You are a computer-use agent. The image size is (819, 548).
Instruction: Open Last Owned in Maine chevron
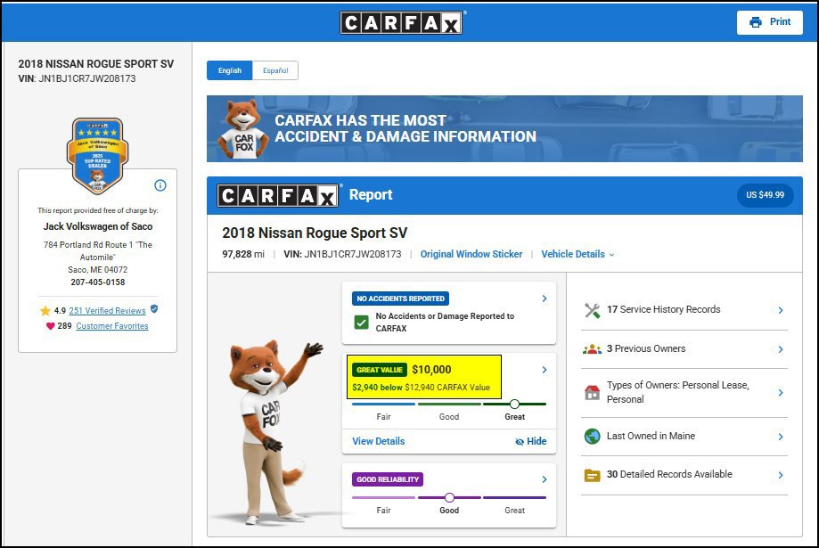coord(781,437)
